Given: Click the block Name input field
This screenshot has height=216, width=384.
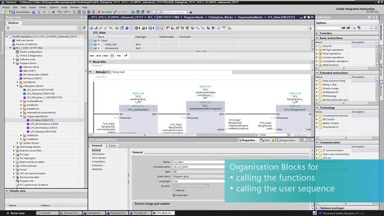Looking at the screenshot, I should [199, 162].
